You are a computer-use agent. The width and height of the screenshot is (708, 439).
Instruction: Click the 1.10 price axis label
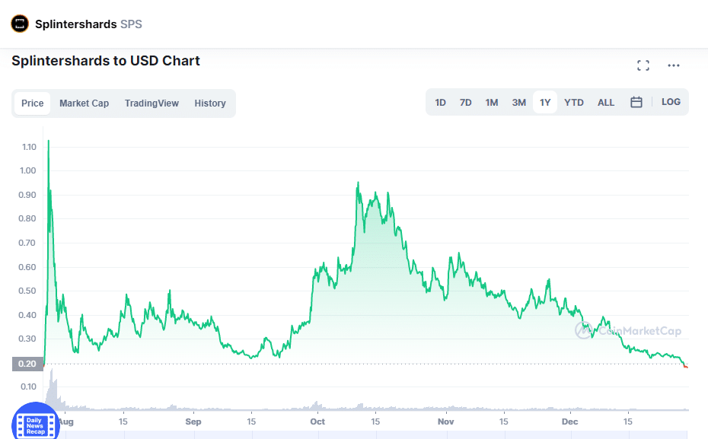29,147
